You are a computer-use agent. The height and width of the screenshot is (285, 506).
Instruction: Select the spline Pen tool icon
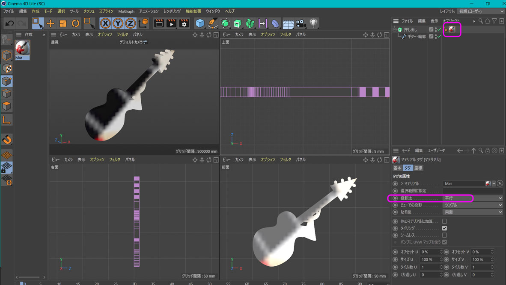[x=212, y=23]
